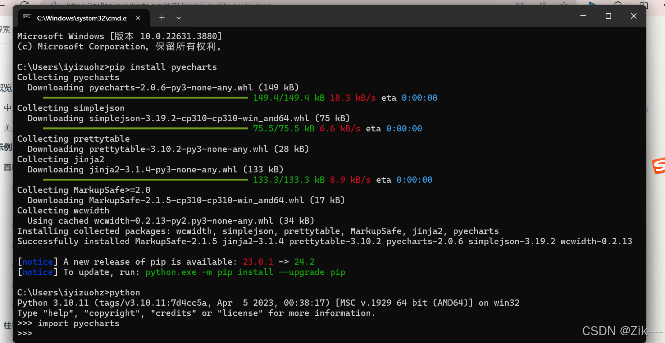Click the 'Installing collected packages' line

tap(258, 231)
